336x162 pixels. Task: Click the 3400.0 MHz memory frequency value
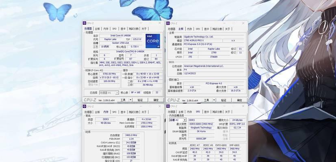131,135
